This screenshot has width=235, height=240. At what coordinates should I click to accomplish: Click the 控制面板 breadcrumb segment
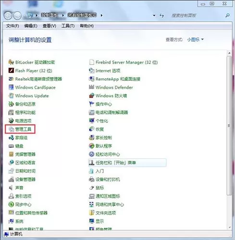click(49, 15)
